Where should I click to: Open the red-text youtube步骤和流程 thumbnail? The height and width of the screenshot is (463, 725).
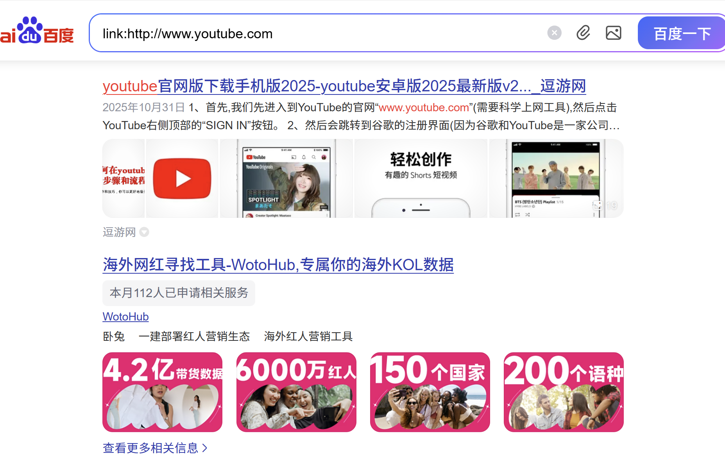coord(124,178)
